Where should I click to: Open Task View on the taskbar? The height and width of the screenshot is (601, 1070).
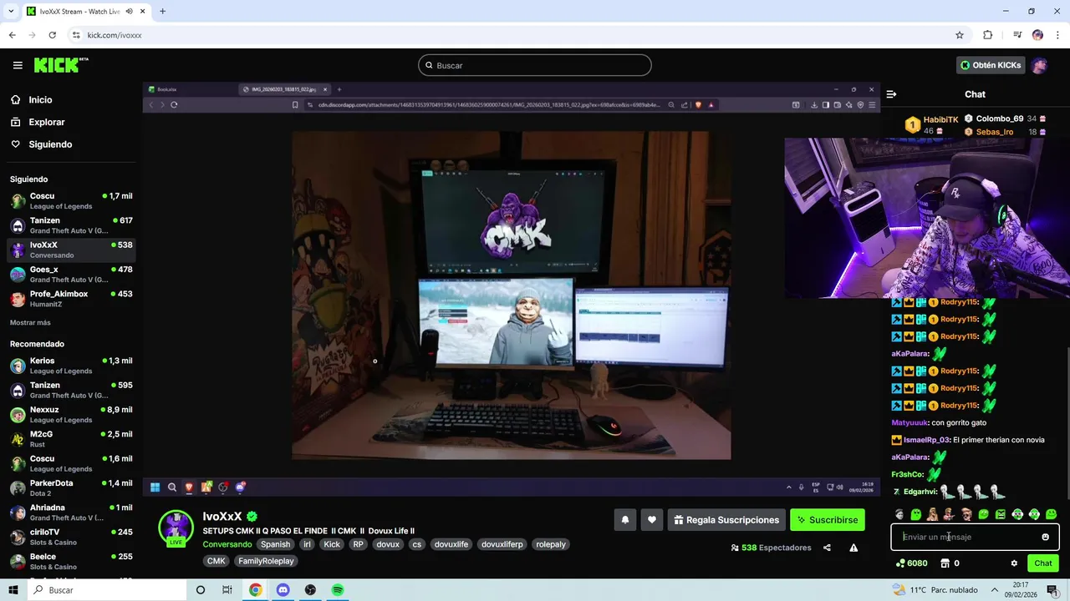(x=227, y=590)
